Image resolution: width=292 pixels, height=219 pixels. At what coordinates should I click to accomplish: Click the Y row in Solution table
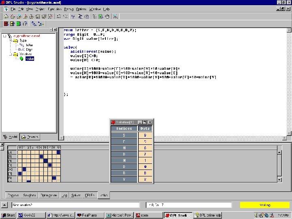[131, 179]
